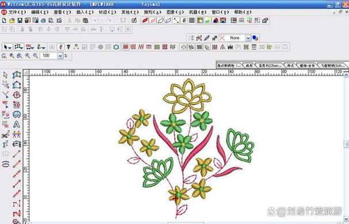Select the lettering A tool
The width and height of the screenshot is (349, 224).
pos(17,124)
